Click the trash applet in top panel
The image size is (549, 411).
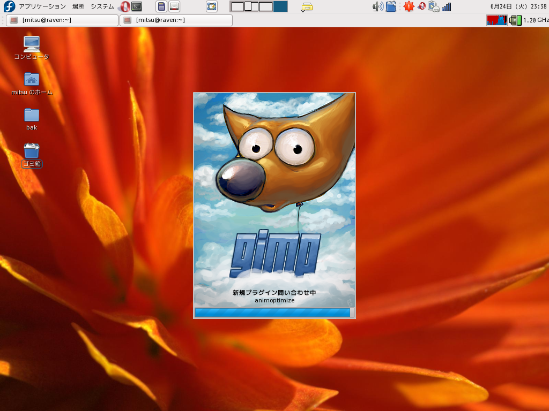pos(391,6)
